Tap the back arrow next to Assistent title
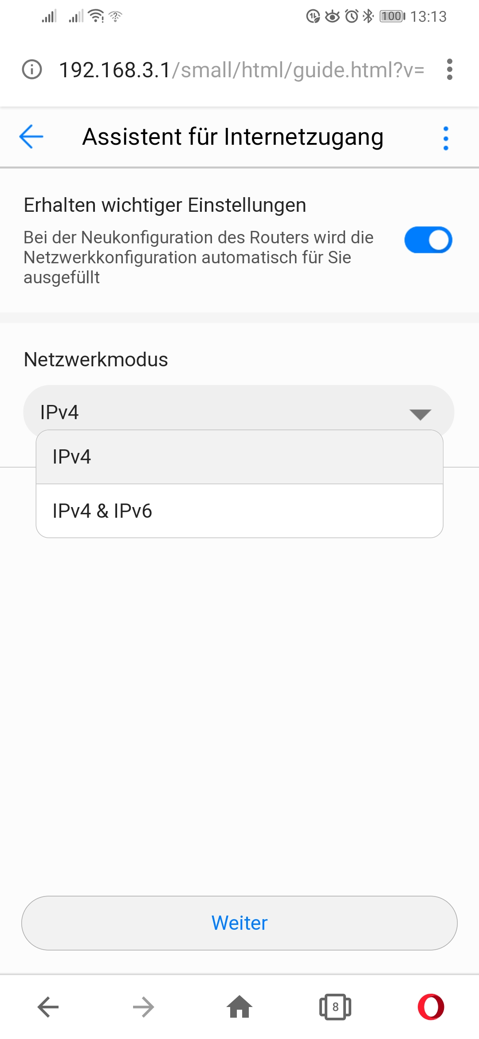This screenshot has height=1039, width=479. click(30, 137)
